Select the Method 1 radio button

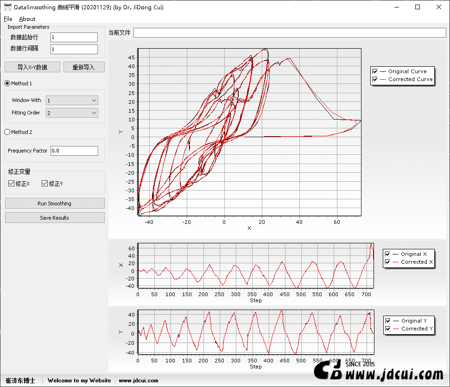[7, 83]
